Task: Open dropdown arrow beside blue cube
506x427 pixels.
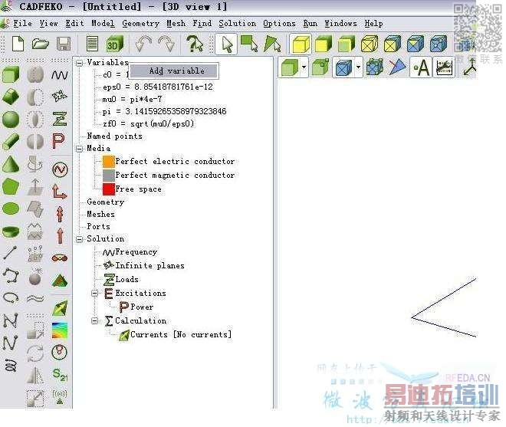Action: click(x=358, y=67)
